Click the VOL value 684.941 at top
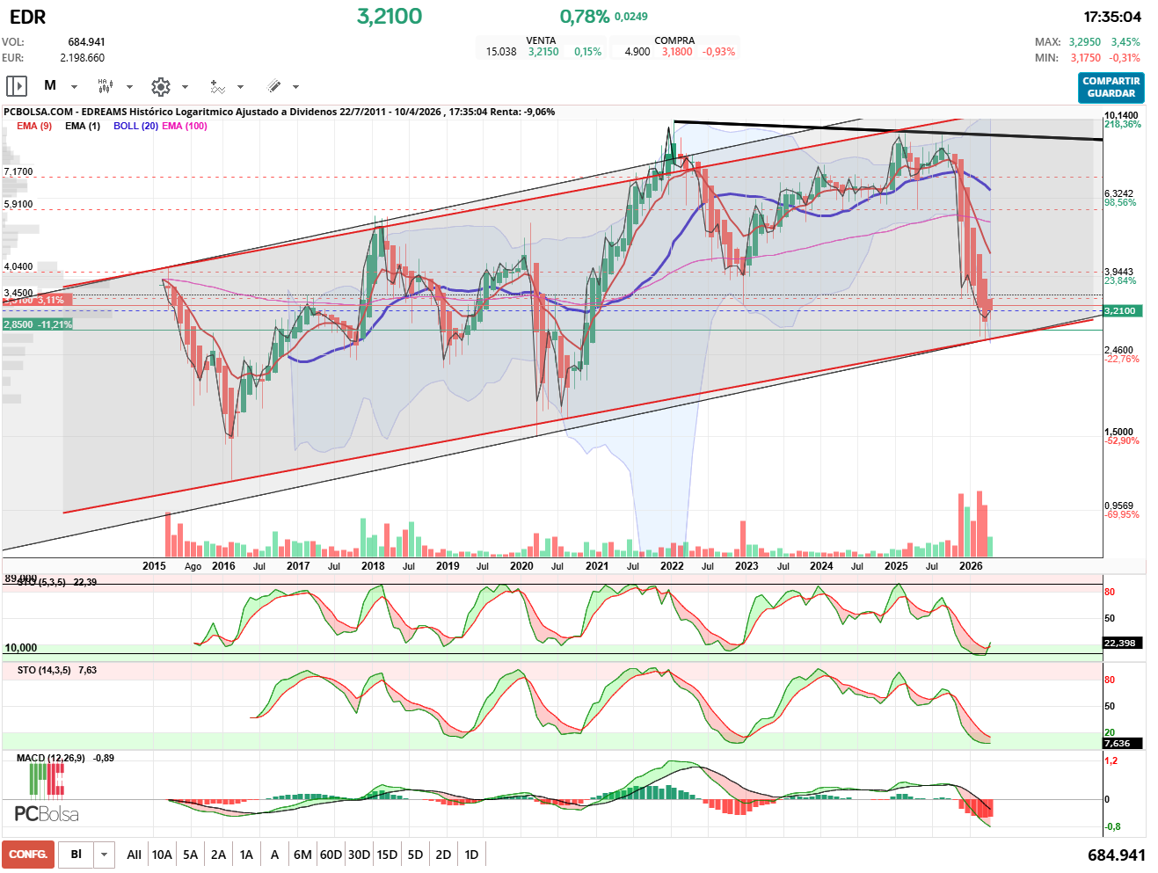Screen dimensions: 1158x873 point(86,42)
